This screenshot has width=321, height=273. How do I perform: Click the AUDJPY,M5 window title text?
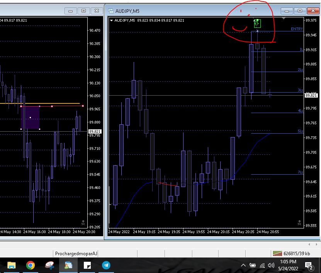tap(127, 11)
